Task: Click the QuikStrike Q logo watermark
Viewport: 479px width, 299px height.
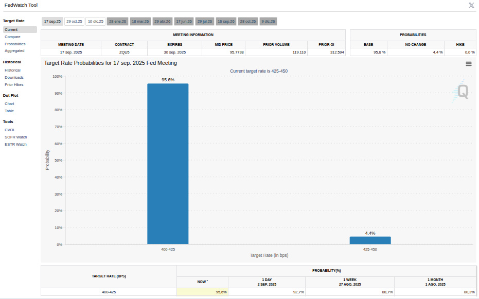Action: click(x=460, y=91)
